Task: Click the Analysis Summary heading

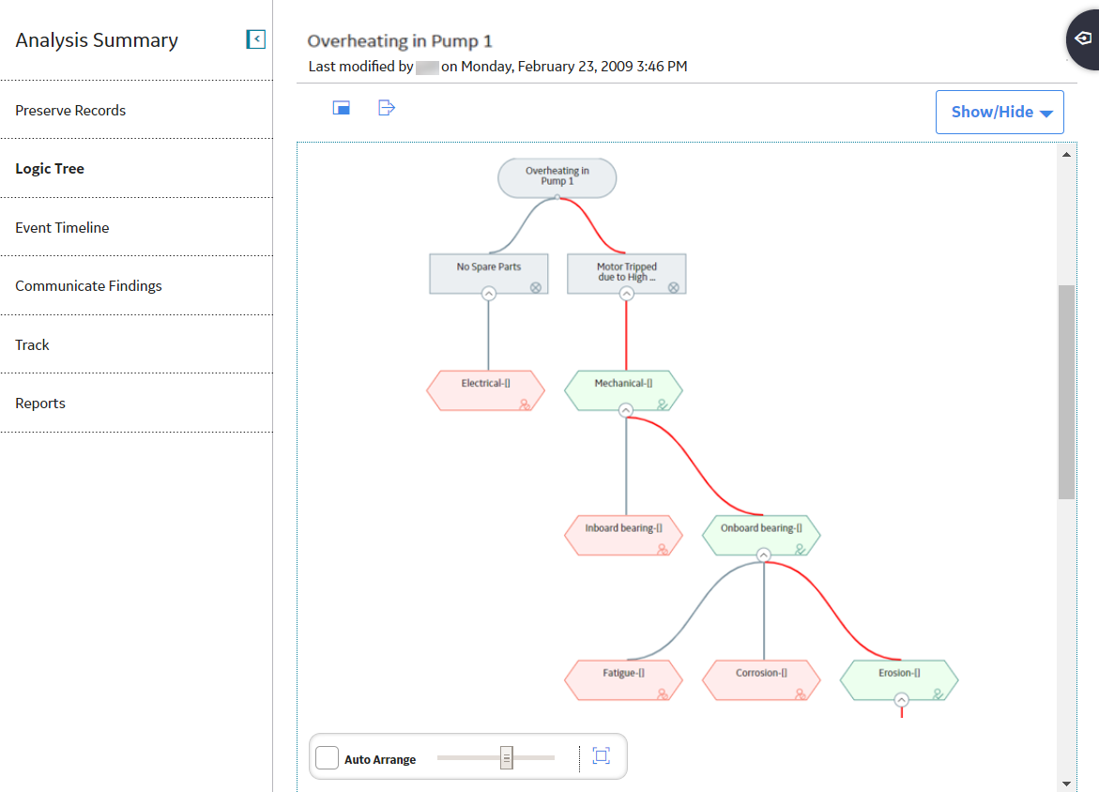Action: (x=97, y=40)
